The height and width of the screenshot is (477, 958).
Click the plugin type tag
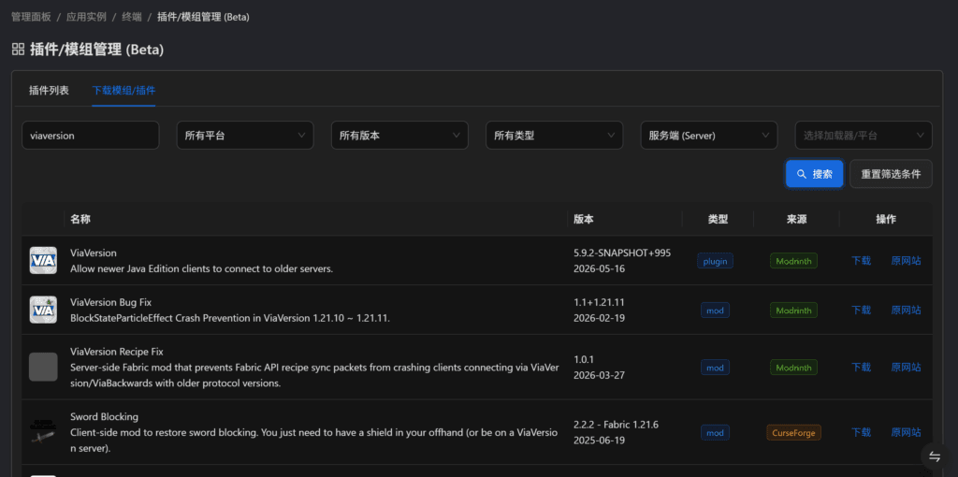[715, 261]
